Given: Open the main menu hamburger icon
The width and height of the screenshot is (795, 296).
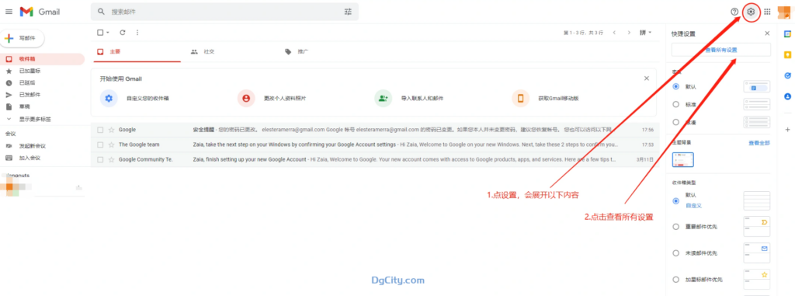Looking at the screenshot, I should click(x=9, y=12).
